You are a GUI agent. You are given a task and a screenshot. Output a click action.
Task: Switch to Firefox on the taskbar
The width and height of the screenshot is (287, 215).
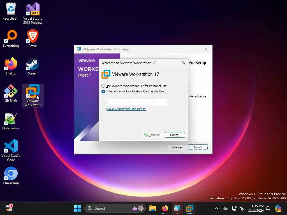coord(165,208)
